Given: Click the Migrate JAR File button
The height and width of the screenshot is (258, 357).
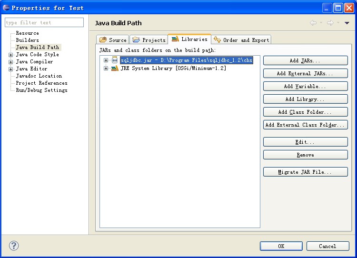Looking at the screenshot, I should click(x=305, y=172).
